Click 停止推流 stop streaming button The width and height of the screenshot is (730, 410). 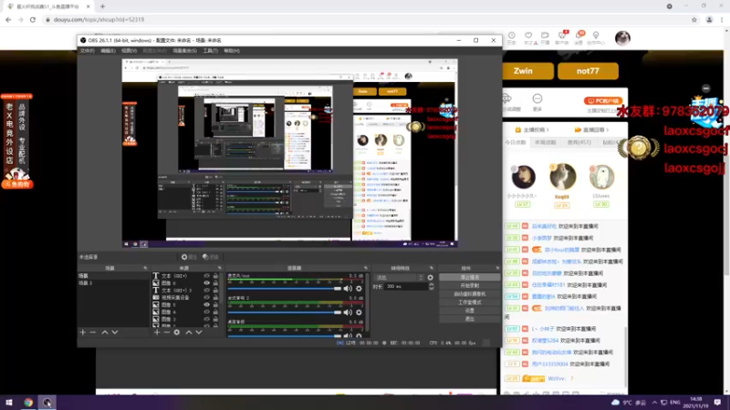pyautogui.click(x=469, y=277)
